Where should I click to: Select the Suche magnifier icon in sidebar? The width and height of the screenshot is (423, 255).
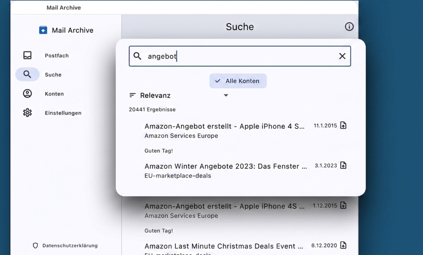click(x=27, y=75)
